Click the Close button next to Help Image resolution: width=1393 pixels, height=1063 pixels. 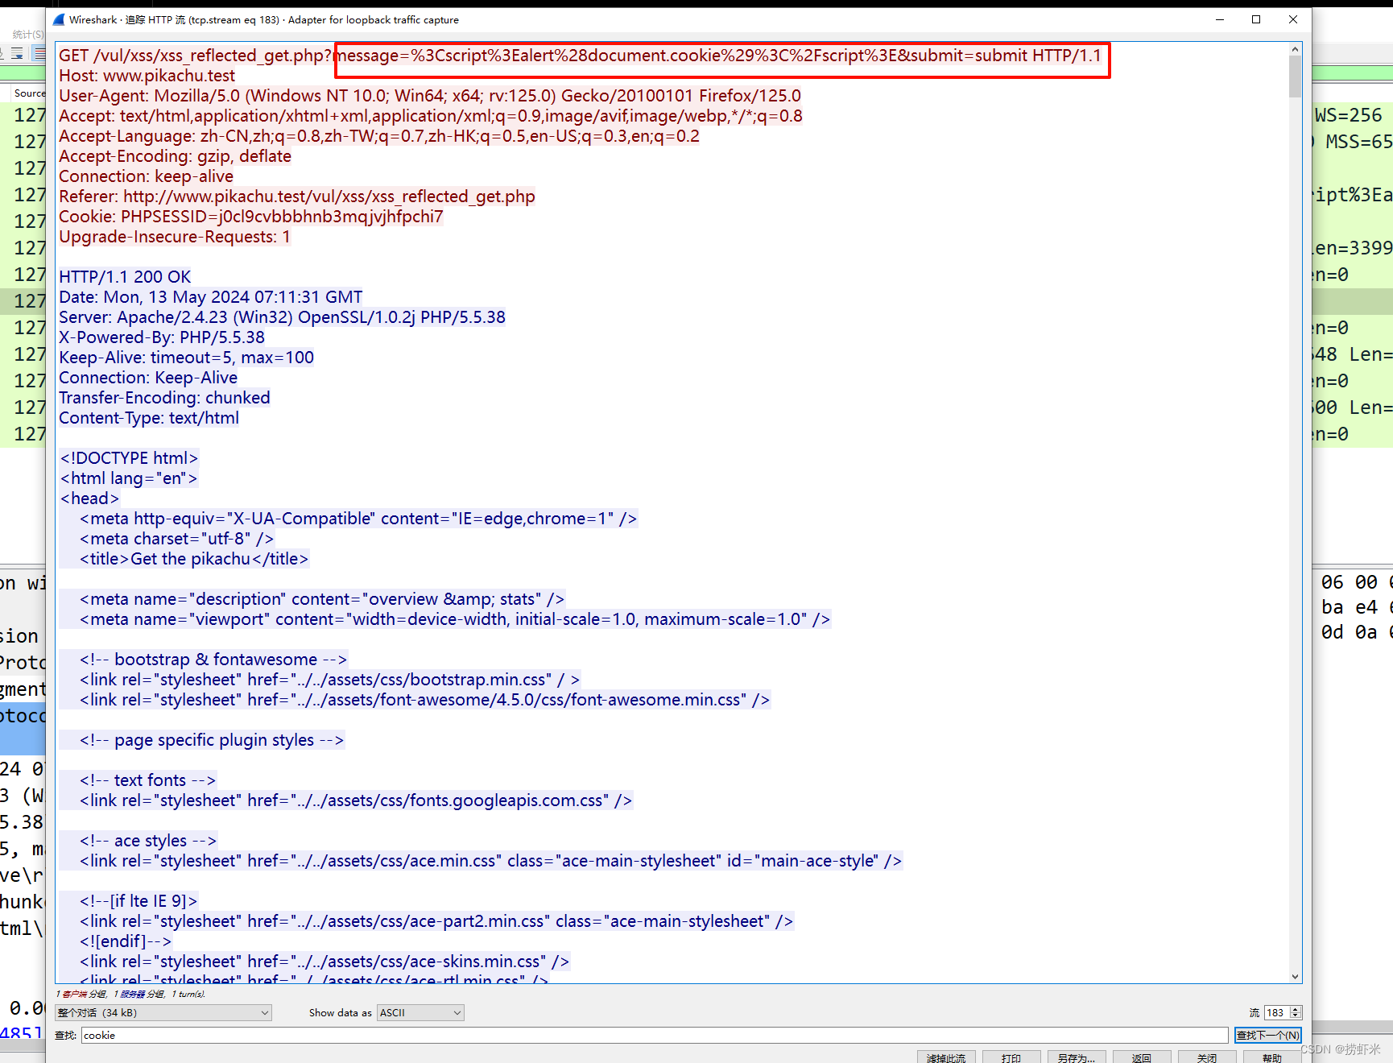1207,1057
